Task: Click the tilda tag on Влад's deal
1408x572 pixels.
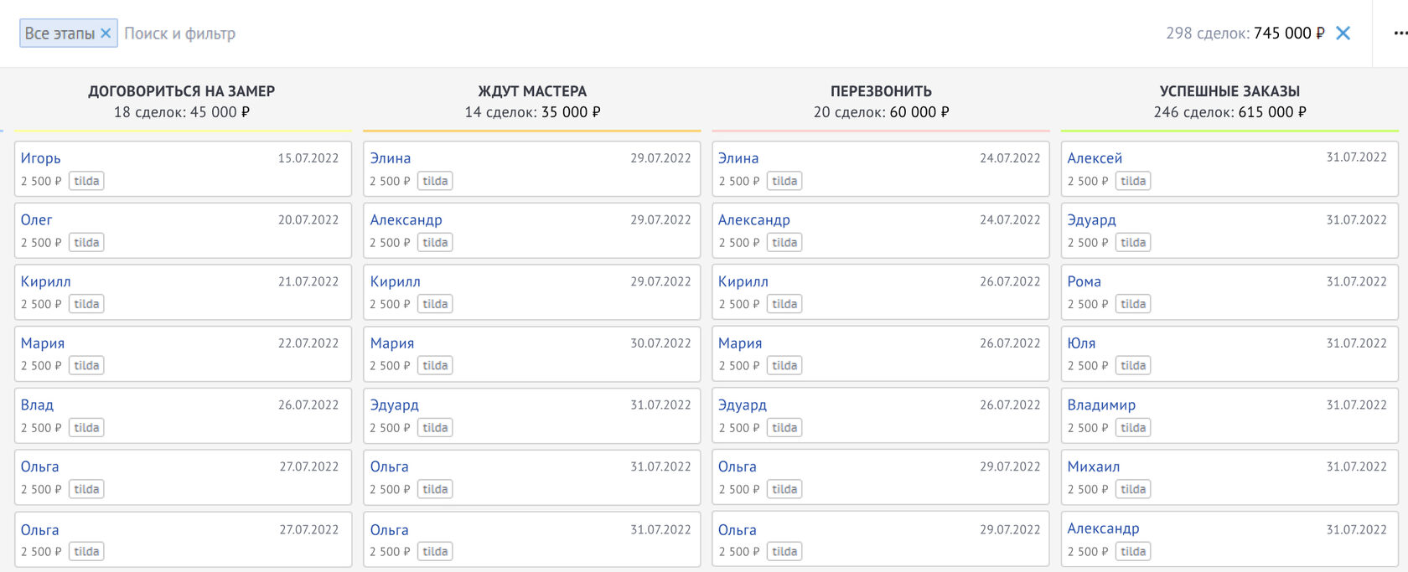Action: point(86,428)
